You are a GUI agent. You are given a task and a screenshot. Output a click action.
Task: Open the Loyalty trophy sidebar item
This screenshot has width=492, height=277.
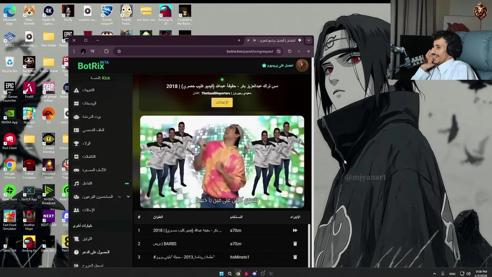pos(101,144)
